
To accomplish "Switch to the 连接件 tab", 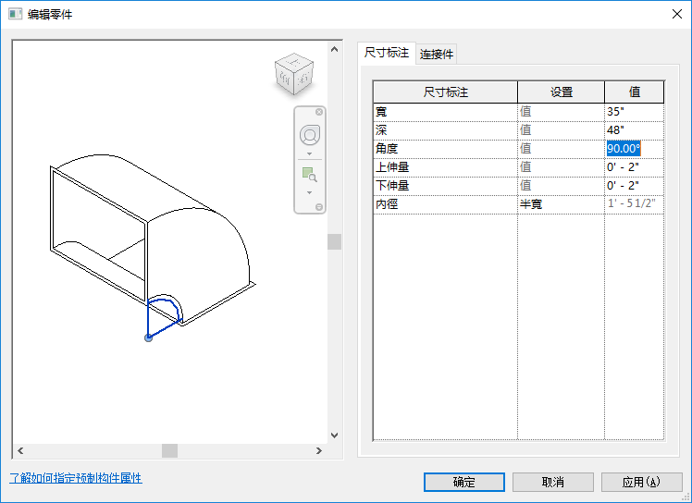I will tap(437, 55).
